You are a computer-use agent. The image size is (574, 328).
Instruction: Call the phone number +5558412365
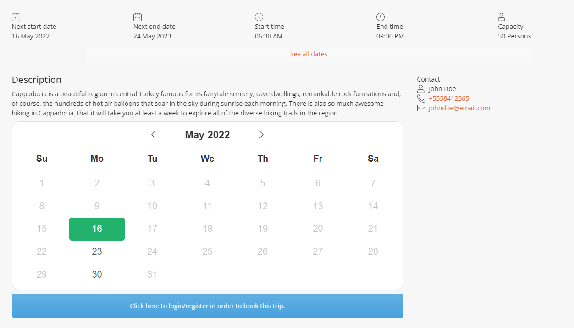[449, 98]
